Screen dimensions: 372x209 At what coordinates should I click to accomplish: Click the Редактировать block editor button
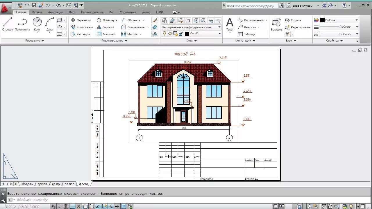(x=298, y=27)
